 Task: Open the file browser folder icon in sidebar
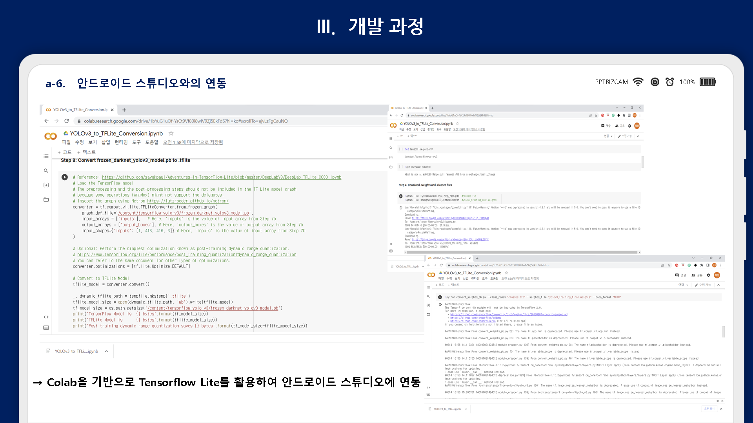click(x=46, y=200)
